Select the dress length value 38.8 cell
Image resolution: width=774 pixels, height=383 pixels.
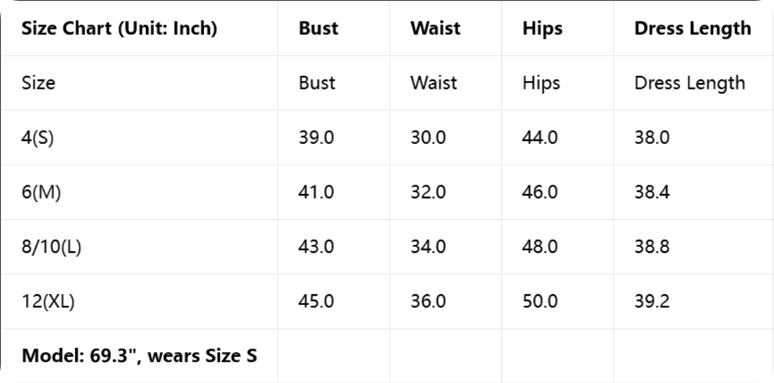click(652, 247)
